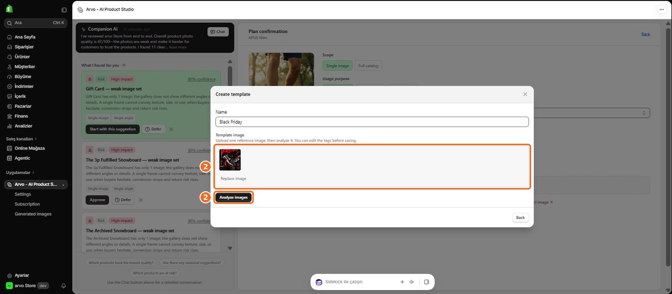Image resolution: width=672 pixels, height=294 pixels.
Task: Defer the Gift Card suggestion
Action: coord(153,129)
